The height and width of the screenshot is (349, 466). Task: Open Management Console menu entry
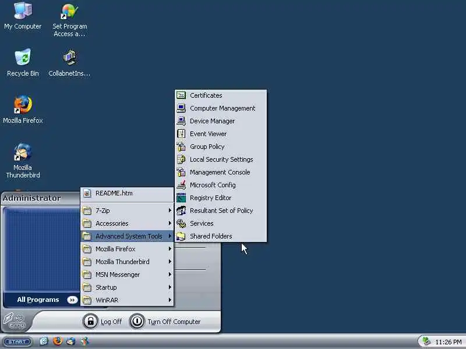(x=221, y=172)
